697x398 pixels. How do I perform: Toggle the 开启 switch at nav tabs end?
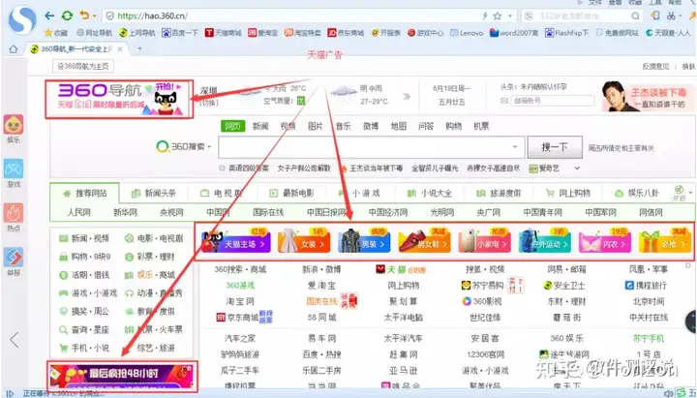(680, 193)
